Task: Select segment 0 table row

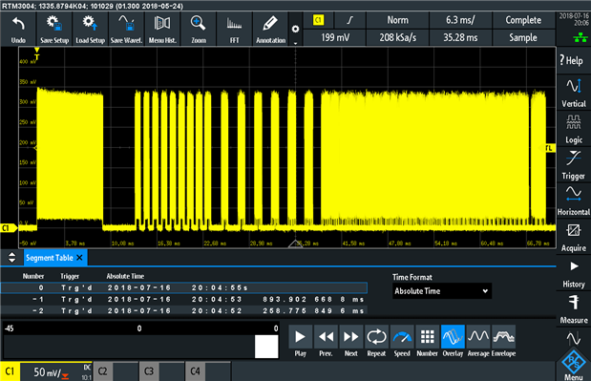Action: (x=184, y=288)
